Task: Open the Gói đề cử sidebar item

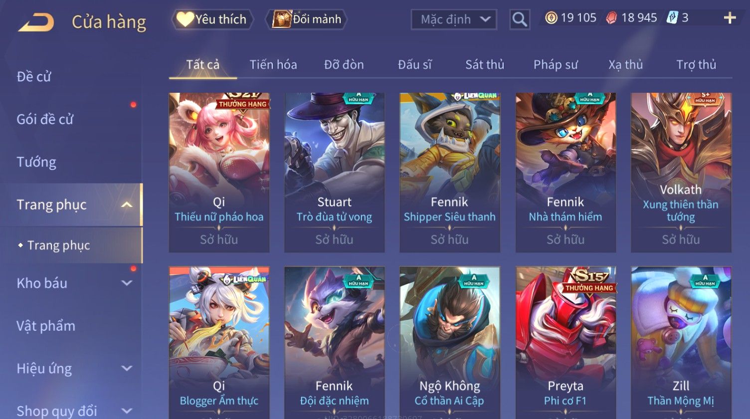Action: tap(45, 119)
